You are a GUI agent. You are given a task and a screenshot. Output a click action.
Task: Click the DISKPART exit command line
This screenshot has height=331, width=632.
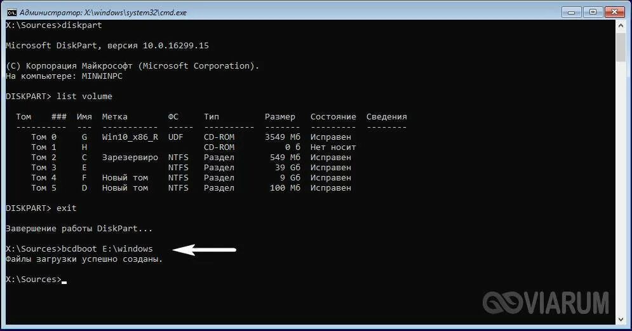(x=41, y=208)
